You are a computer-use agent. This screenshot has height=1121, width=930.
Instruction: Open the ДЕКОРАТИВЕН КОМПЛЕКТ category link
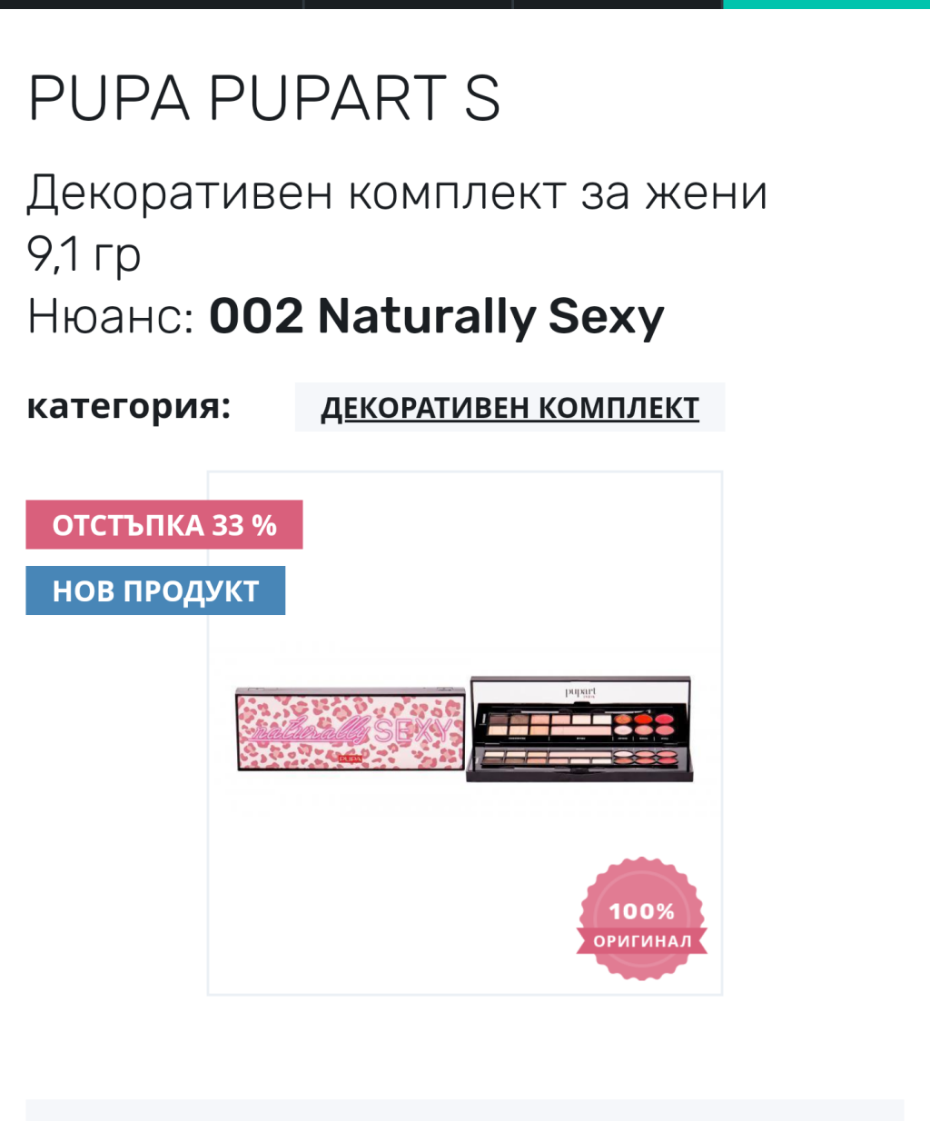pyautogui.click(x=510, y=407)
